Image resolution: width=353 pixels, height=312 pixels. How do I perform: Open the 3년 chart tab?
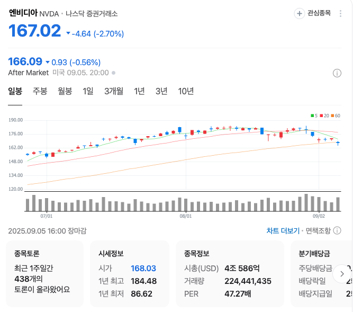tap(161, 91)
